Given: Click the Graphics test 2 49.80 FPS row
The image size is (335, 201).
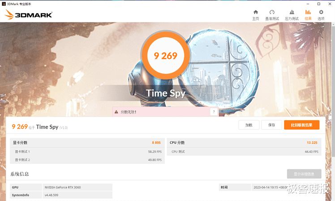Looking at the screenshot, I should click(87, 159).
